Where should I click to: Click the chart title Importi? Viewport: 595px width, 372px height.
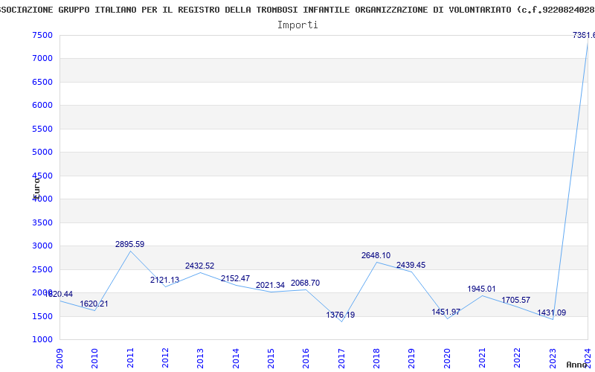(x=297, y=25)
